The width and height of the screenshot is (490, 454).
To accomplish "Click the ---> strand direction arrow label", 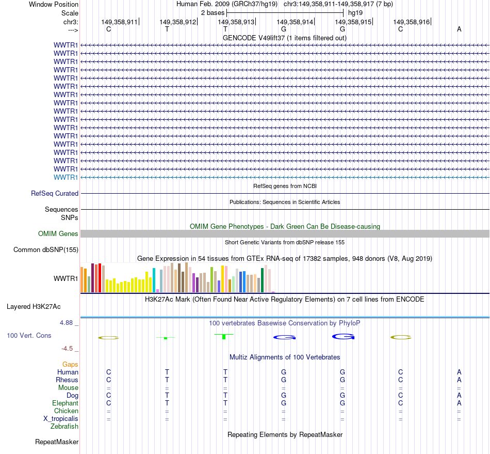I will (73, 30).
